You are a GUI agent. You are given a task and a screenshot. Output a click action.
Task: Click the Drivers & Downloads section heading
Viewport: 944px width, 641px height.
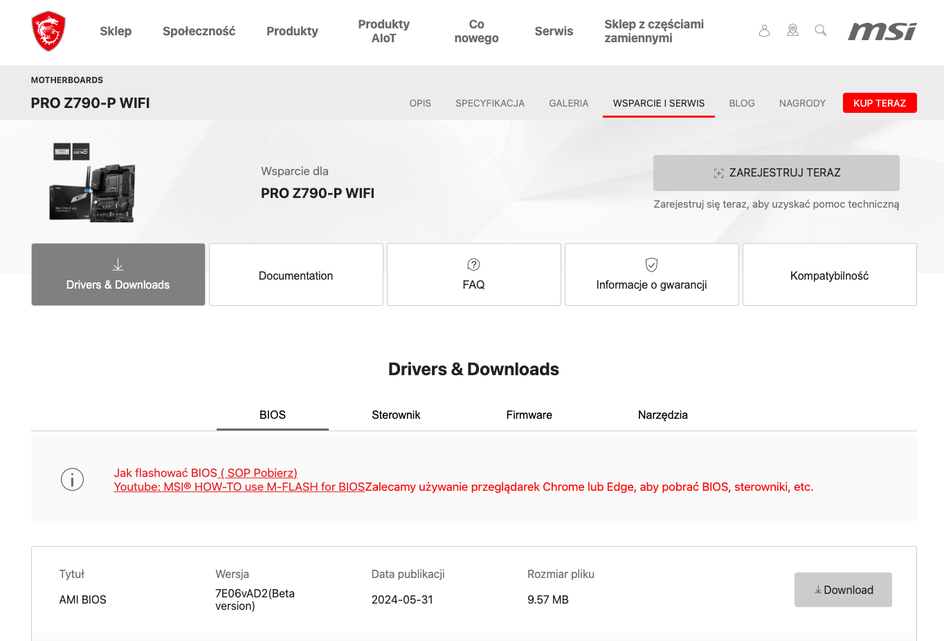pyautogui.click(x=473, y=369)
